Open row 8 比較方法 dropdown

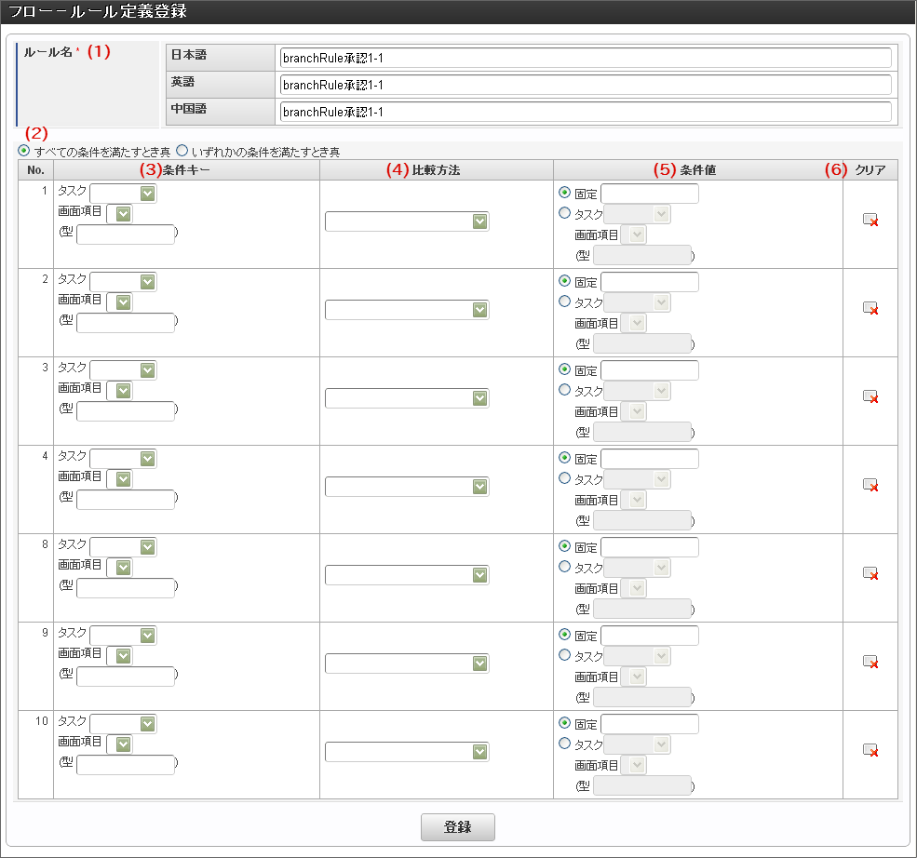pyautogui.click(x=407, y=575)
